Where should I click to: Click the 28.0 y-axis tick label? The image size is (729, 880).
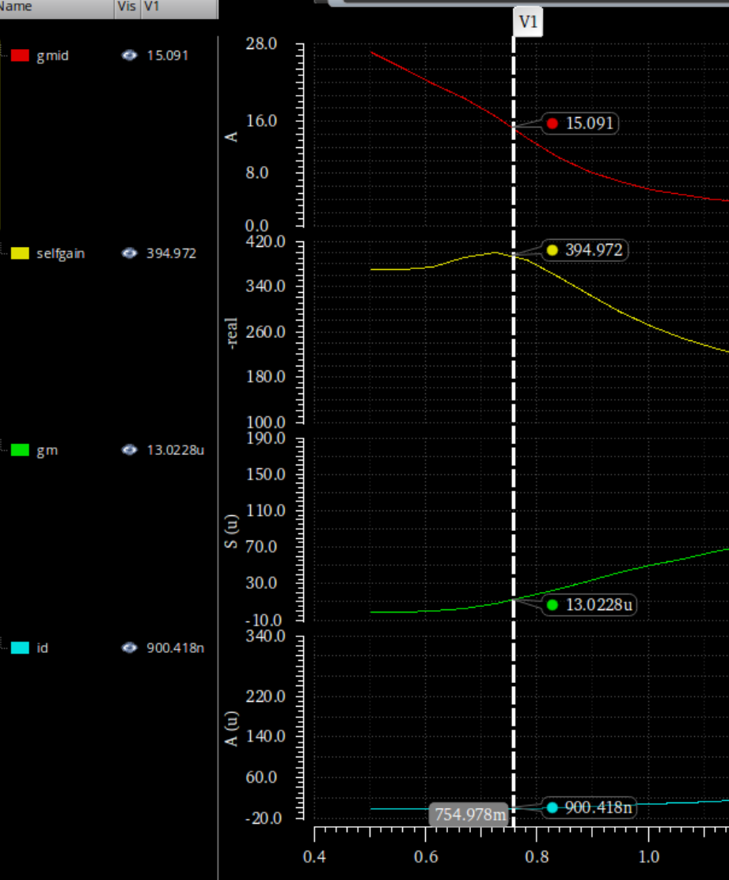click(261, 44)
